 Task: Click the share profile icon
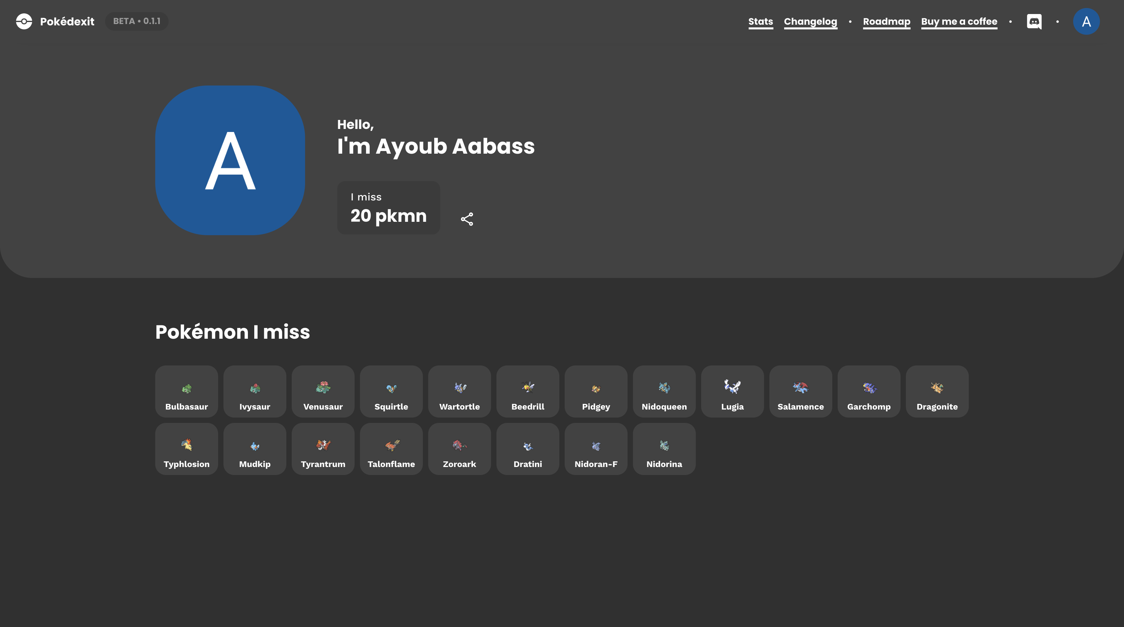467,219
